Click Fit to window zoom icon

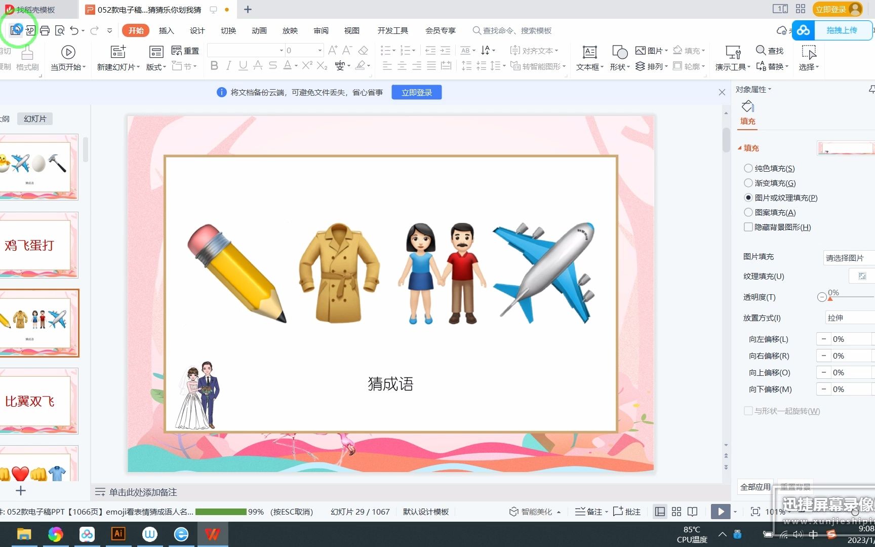click(755, 512)
